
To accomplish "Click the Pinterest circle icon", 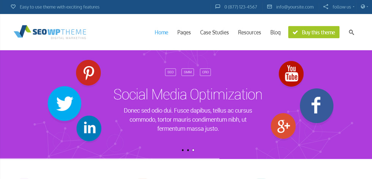I will [88, 73].
